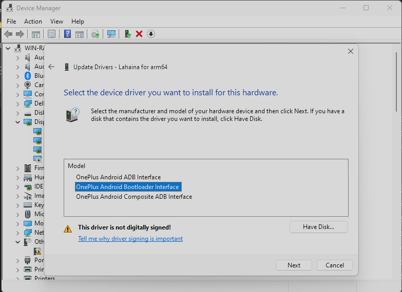Viewport: 402px width, 292px height.
Task: Open 'Tell me why driver signing is important' link
Action: click(x=130, y=239)
